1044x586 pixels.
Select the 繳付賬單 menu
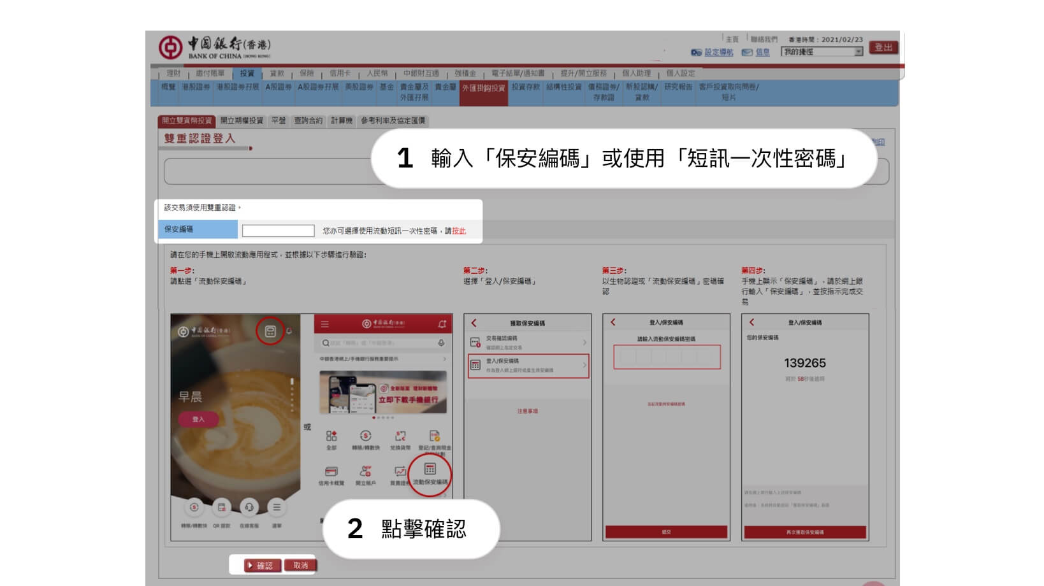210,73
